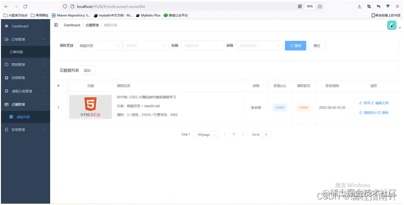Click the 张老师 lecturer cell
The height and width of the screenshot is (205, 404).
point(256,108)
